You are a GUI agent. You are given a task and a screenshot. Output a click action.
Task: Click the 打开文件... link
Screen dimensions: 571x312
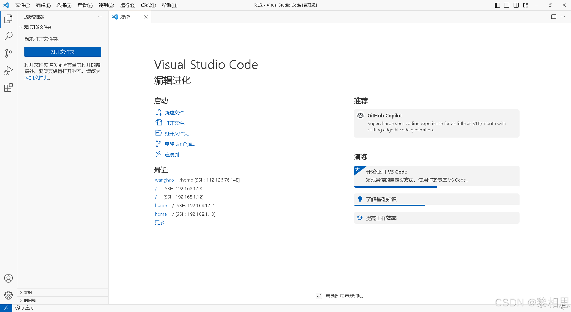tap(175, 123)
